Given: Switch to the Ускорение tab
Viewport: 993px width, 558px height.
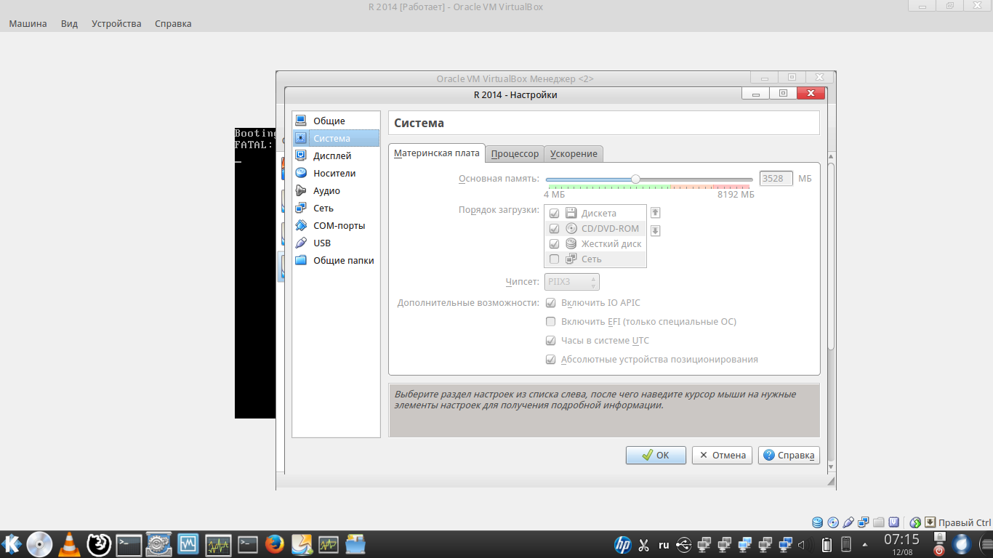Looking at the screenshot, I should [x=574, y=154].
